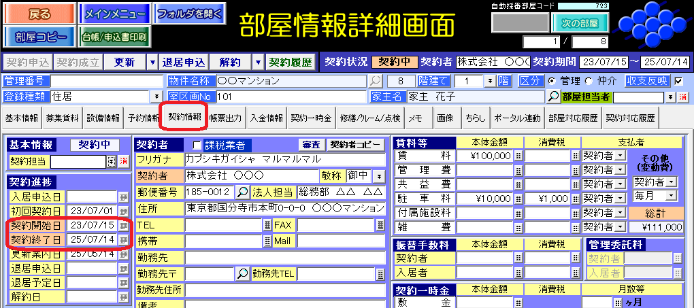Viewport: 694px width, 308px height.
Task: Open the calendar picker for 入居申込日
Action: click(123, 196)
